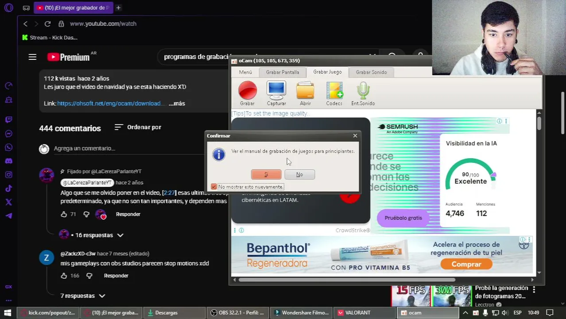The width and height of the screenshot is (566, 319).
Task: Open X (Twitter) from the Opera sidebar
Action: (8, 202)
